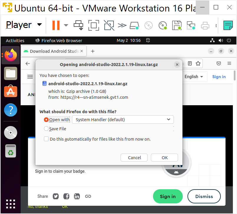Click Send Ctrl+Alt+Del icon in toolbar
The width and height of the screenshot is (237, 214).
[x=79, y=25]
